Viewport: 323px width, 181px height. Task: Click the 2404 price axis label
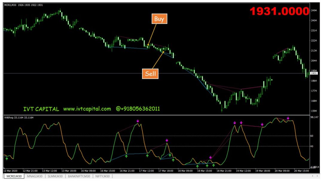coord(314,21)
